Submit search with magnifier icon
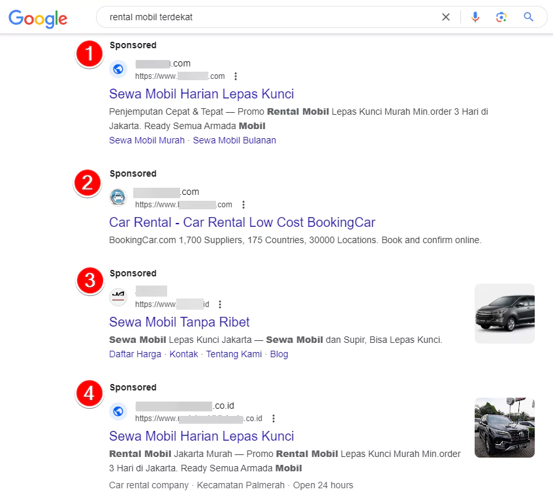Viewport: 553px width, 500px height. click(x=528, y=17)
